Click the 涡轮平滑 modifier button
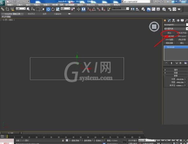 182,40
